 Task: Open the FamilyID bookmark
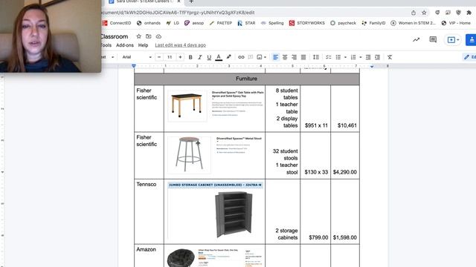373,23
